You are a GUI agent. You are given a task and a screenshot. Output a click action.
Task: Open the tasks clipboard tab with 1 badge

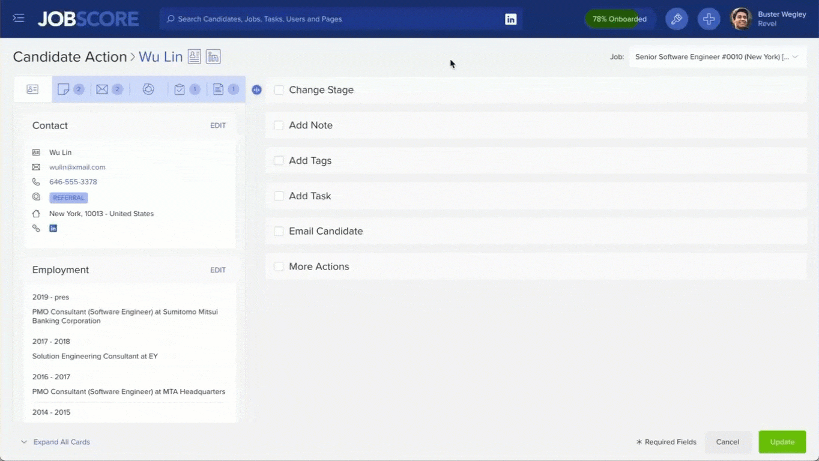pos(187,89)
